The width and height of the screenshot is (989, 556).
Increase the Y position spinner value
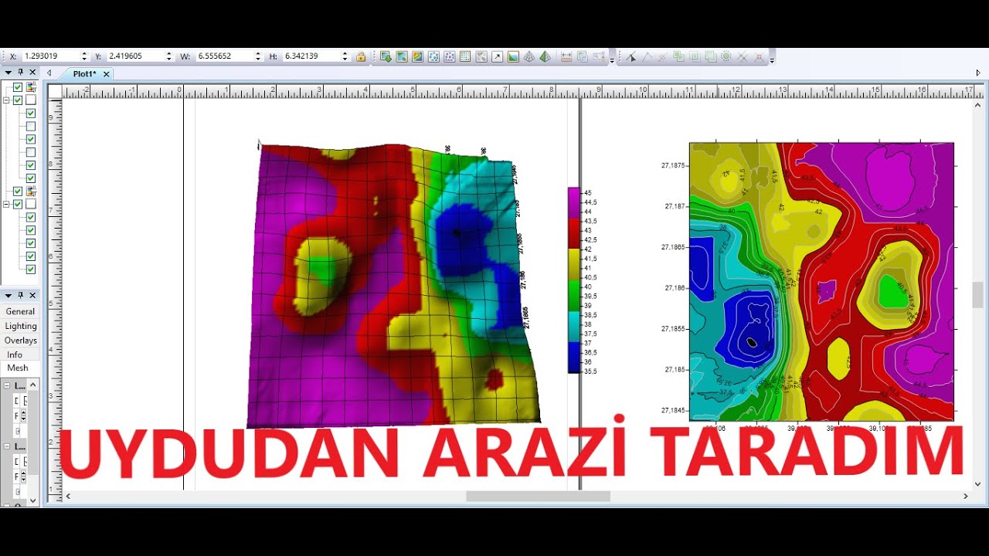(169, 54)
